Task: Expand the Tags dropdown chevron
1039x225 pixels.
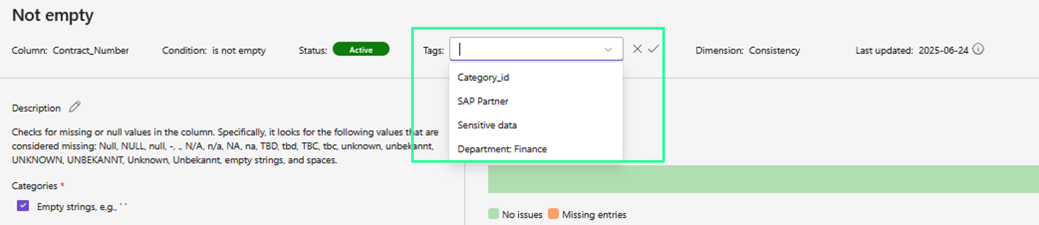Action: 608,50
